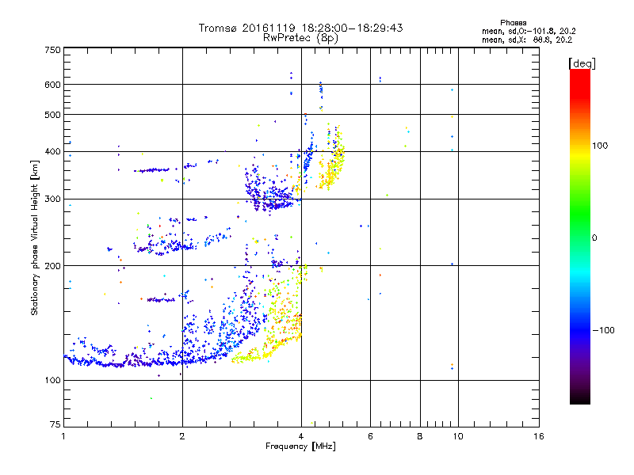The height and width of the screenshot is (475, 634).
Task: Click the frequency axis tick label "1"
Action: [63, 436]
